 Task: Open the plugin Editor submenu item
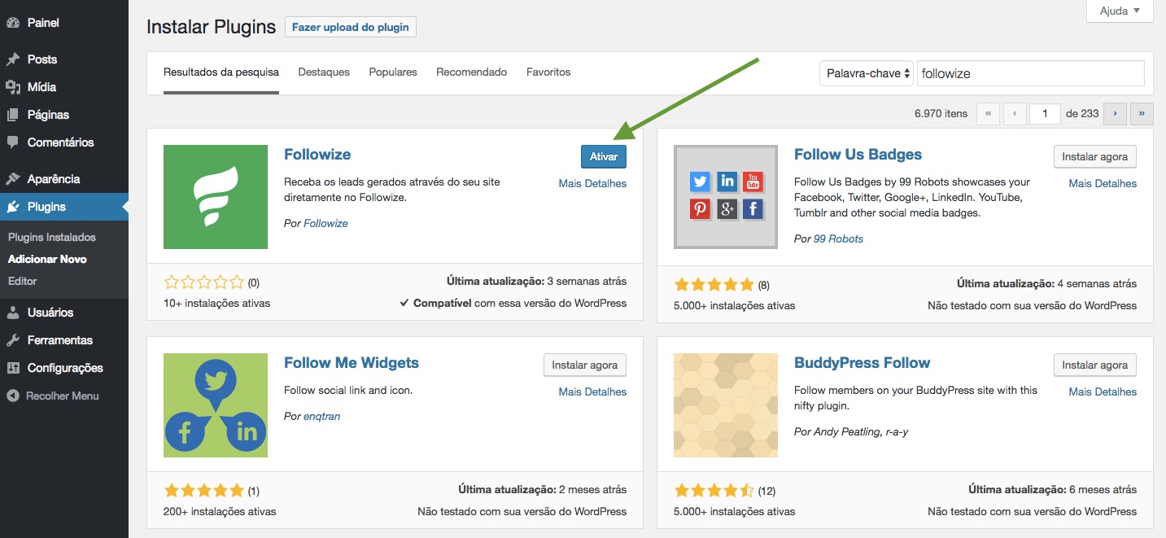(23, 282)
